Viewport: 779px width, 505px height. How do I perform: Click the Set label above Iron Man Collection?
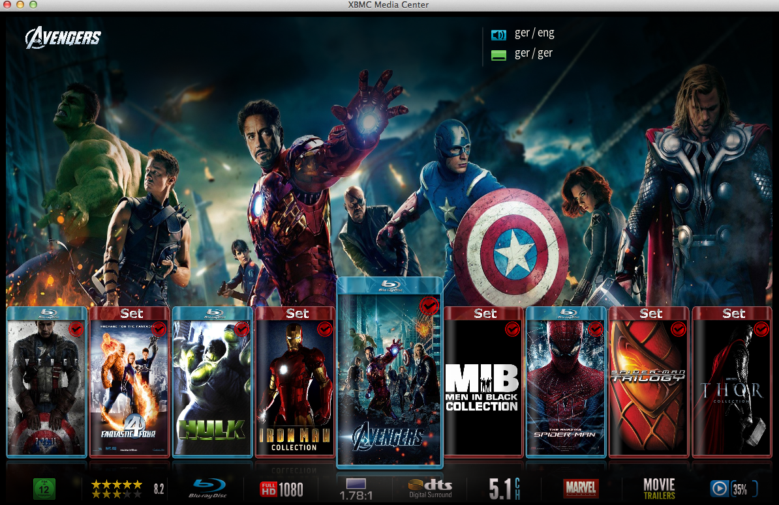(298, 313)
